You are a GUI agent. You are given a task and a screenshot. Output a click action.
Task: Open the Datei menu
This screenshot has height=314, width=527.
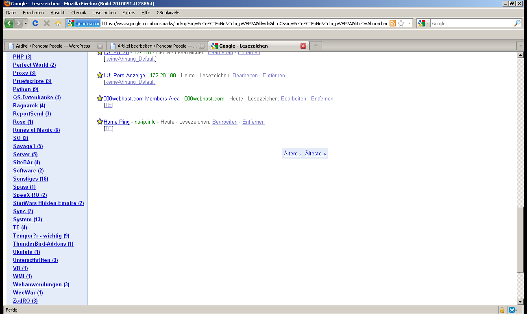click(11, 13)
